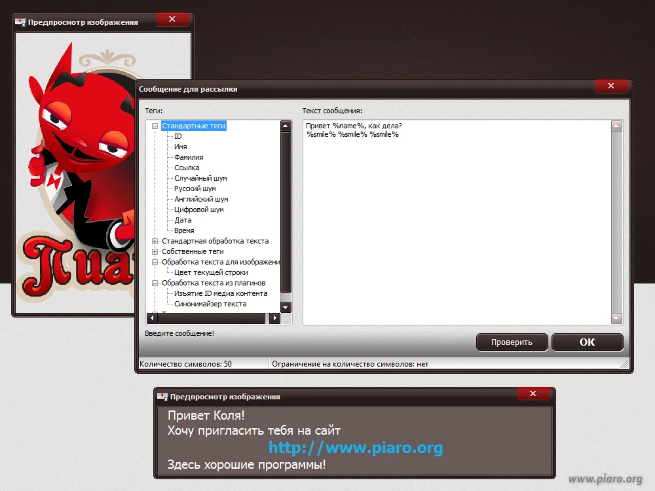
Task: Select the Стандартные теги tree item
Action: 193,126
